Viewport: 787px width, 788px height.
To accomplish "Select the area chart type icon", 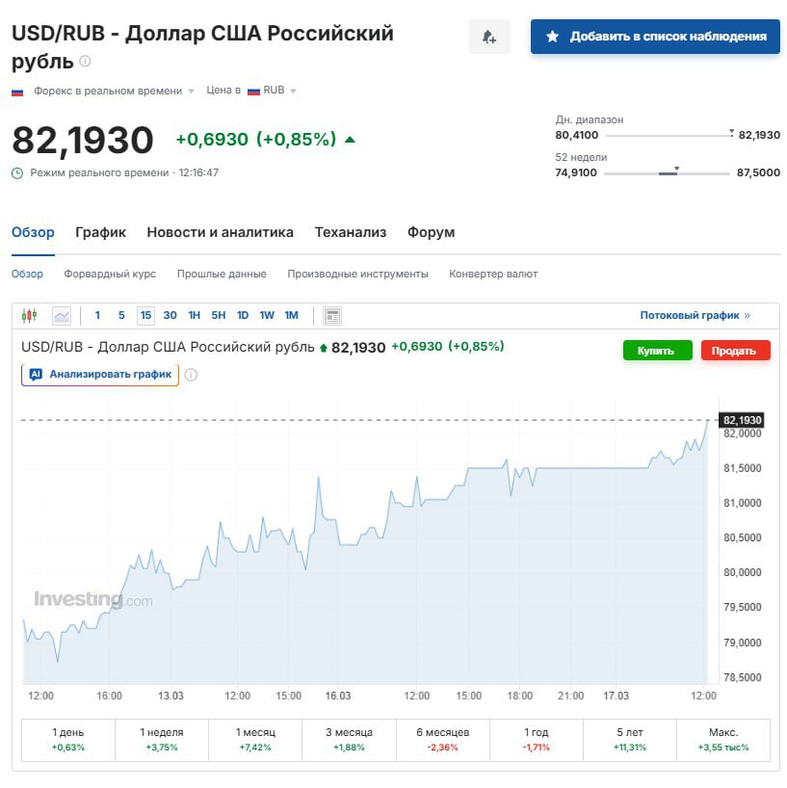I will click(62, 315).
